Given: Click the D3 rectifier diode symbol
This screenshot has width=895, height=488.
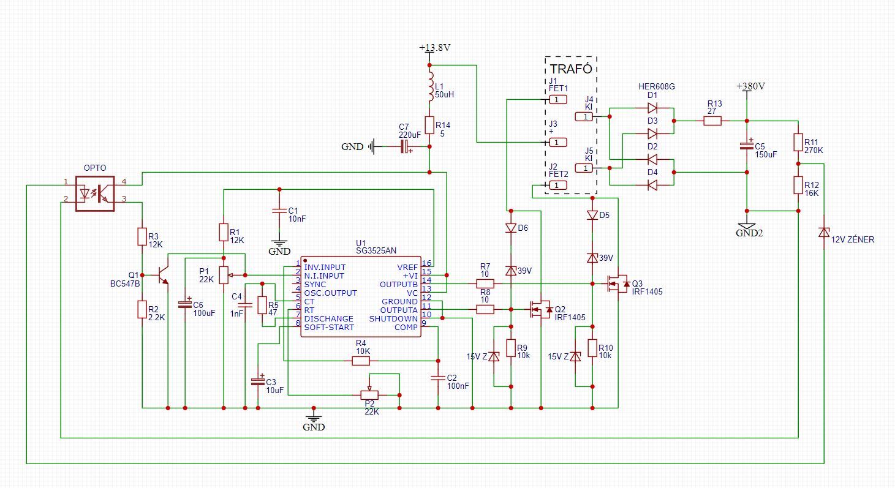Looking at the screenshot, I should pyautogui.click(x=652, y=133).
